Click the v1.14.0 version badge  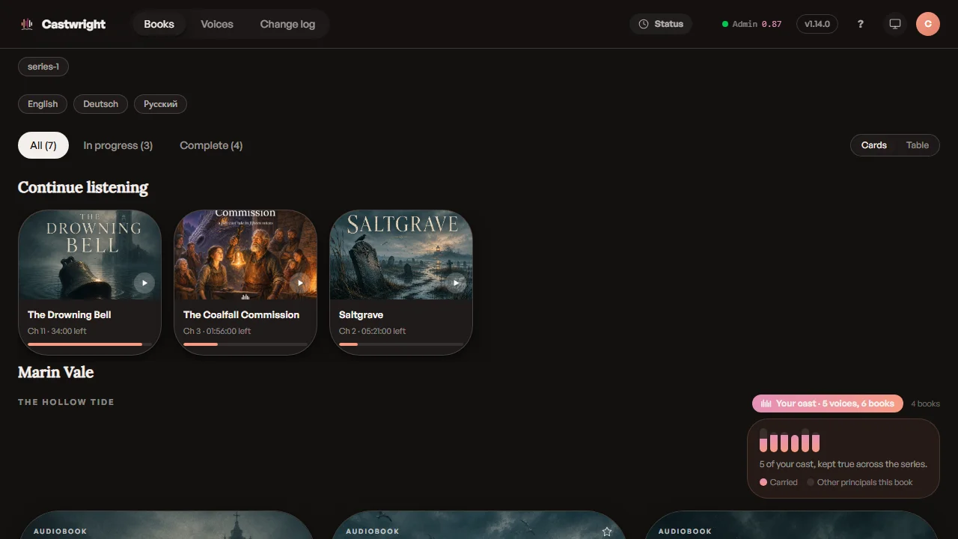[817, 24]
